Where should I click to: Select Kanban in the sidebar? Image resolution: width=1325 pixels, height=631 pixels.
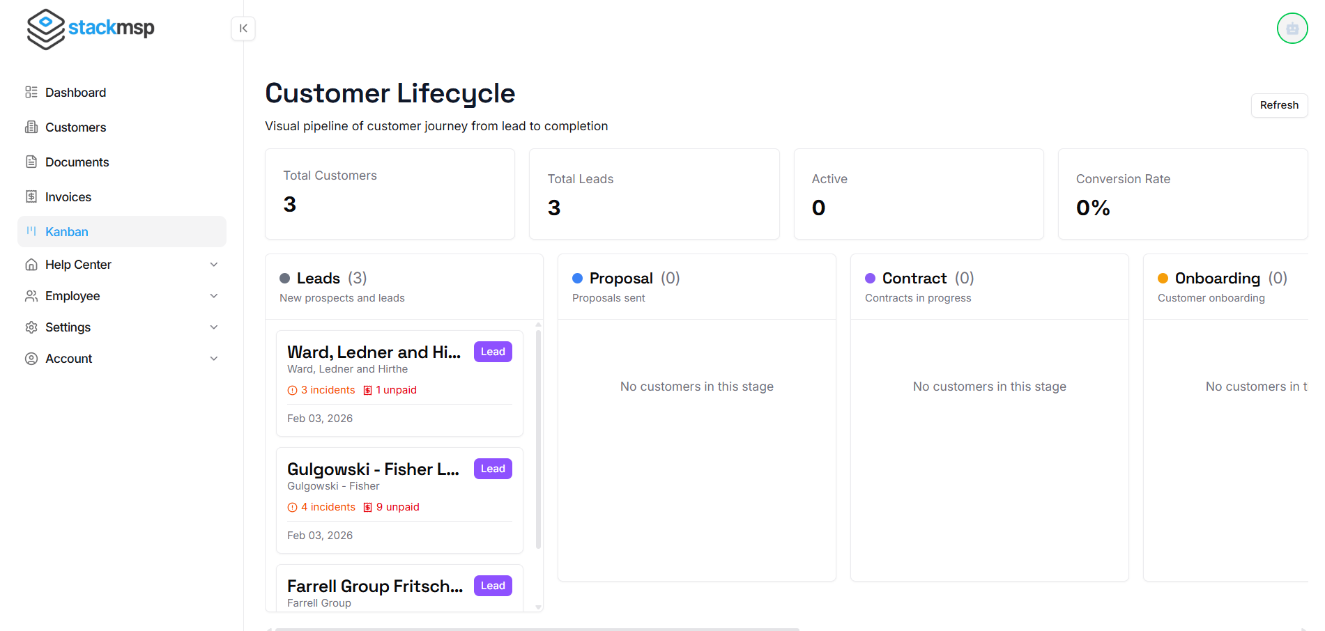[67, 232]
